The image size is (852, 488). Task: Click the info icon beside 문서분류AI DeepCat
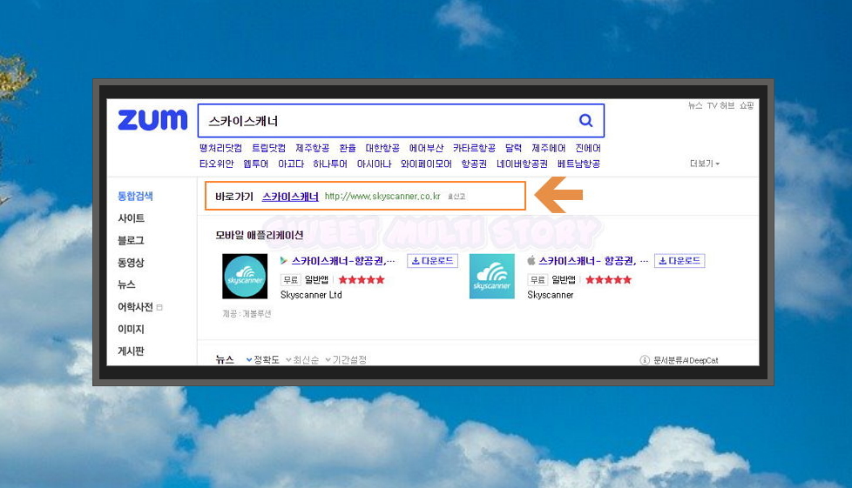(x=645, y=360)
